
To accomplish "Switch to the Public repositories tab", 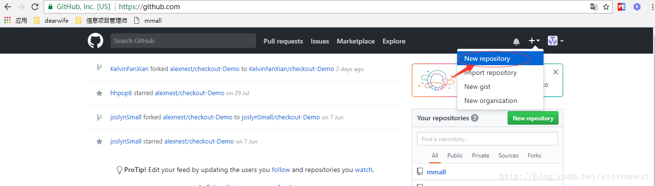I will point(455,156).
